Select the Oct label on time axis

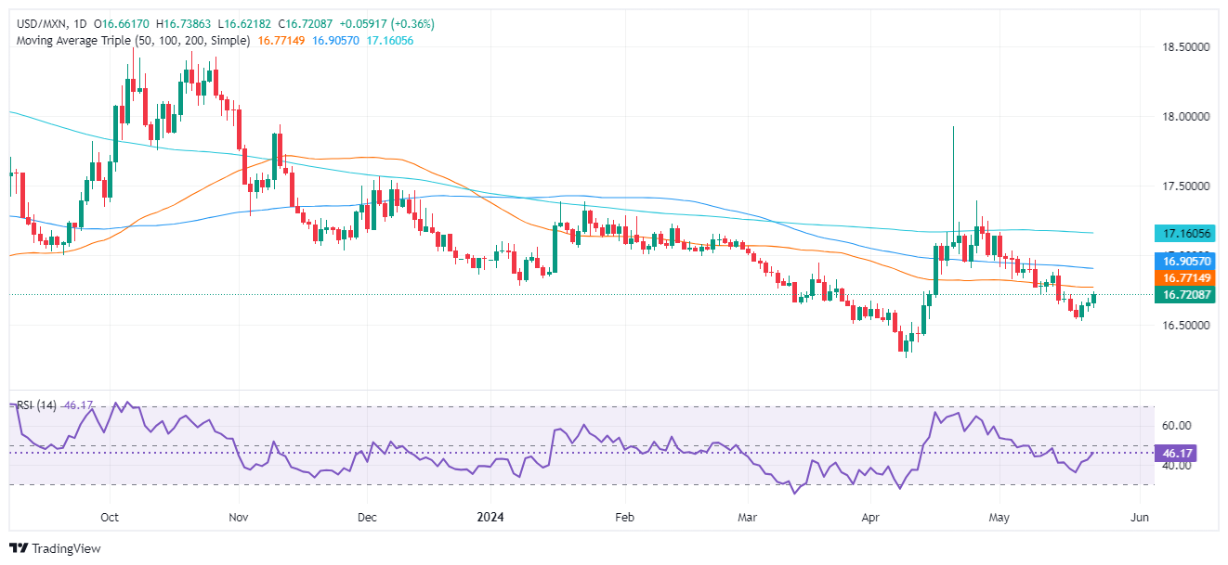tap(109, 517)
